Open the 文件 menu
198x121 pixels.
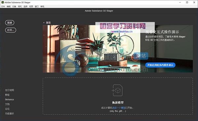(x=3, y=7)
